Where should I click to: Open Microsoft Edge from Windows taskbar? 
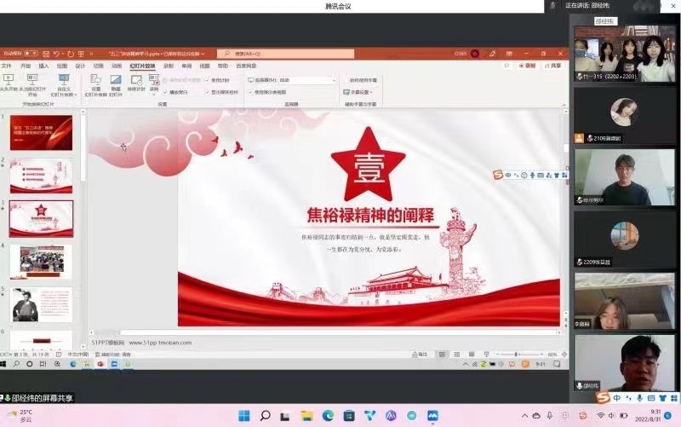[x=328, y=416]
